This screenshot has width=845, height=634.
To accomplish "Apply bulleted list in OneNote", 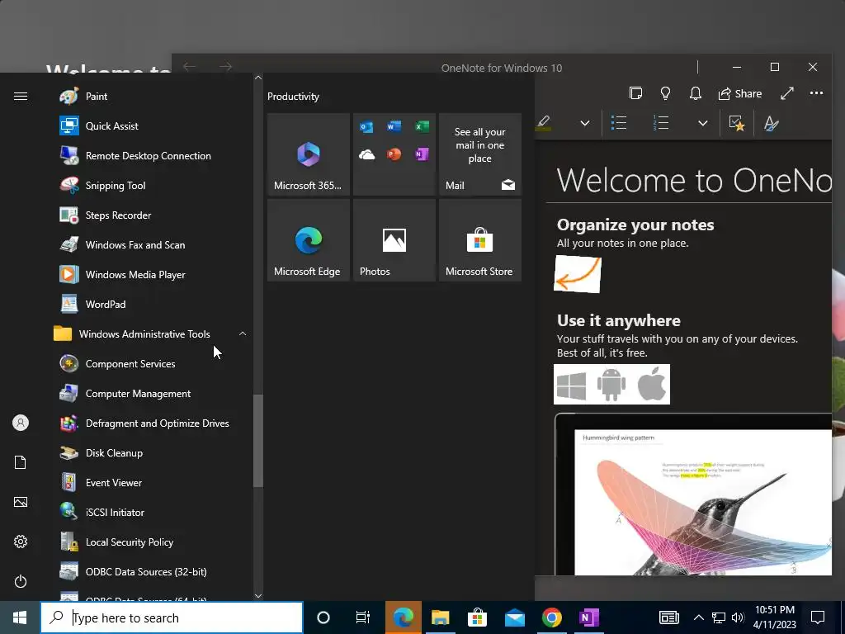I will (619, 123).
